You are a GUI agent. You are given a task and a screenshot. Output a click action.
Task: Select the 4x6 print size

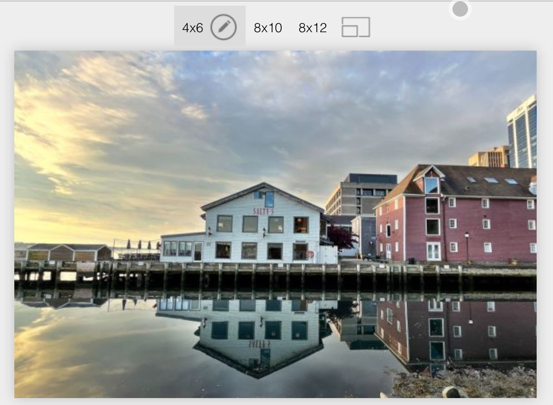pyautogui.click(x=193, y=28)
